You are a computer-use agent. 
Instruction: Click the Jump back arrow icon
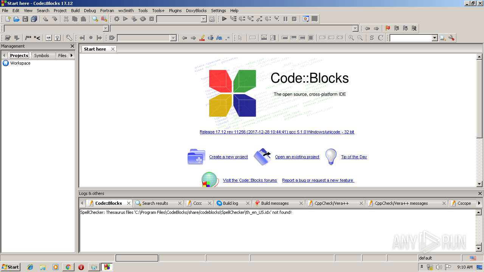click(367, 28)
